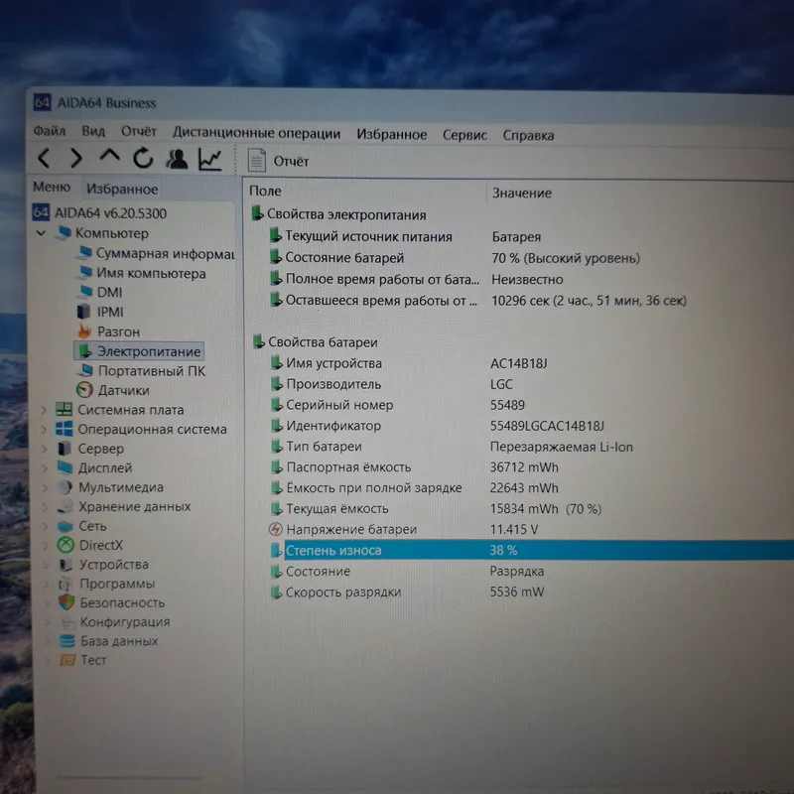Open the graph chart toolbar icon
794x794 pixels.
(210, 159)
